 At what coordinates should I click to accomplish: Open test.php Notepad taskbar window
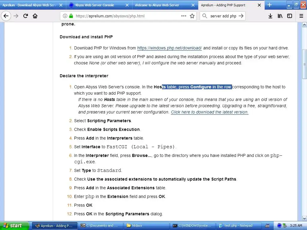238,226
